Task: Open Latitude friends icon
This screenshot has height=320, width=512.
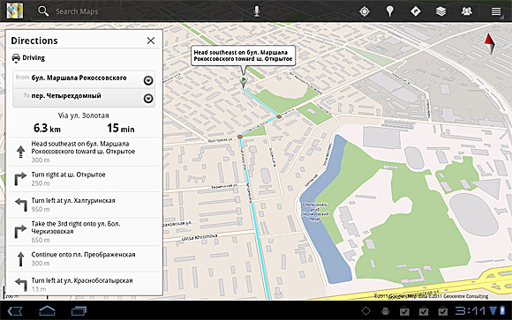Action: pyautogui.click(x=466, y=11)
